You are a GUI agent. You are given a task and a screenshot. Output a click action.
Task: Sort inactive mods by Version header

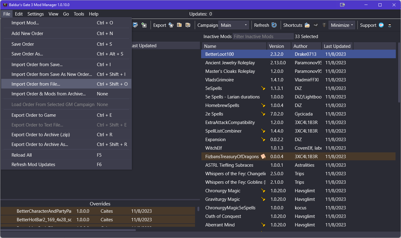coord(279,46)
